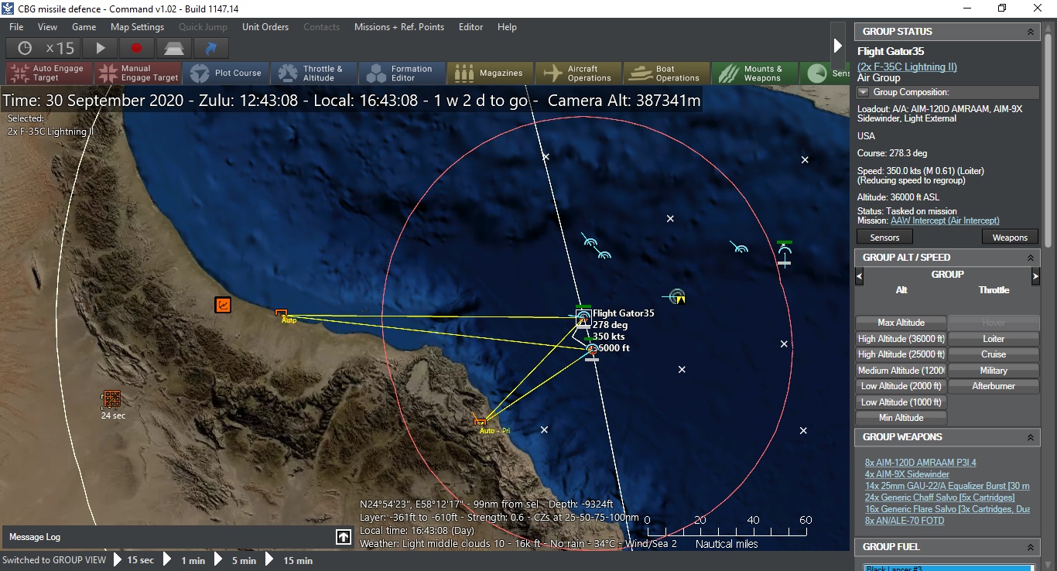Image resolution: width=1057 pixels, height=571 pixels.
Task: Open Mounts & Weapons window
Action: [754, 73]
